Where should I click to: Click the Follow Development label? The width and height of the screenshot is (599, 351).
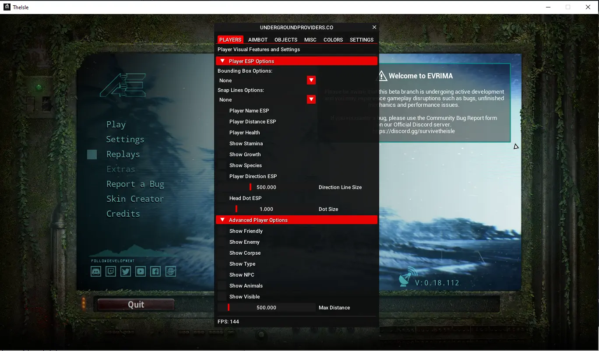click(113, 261)
